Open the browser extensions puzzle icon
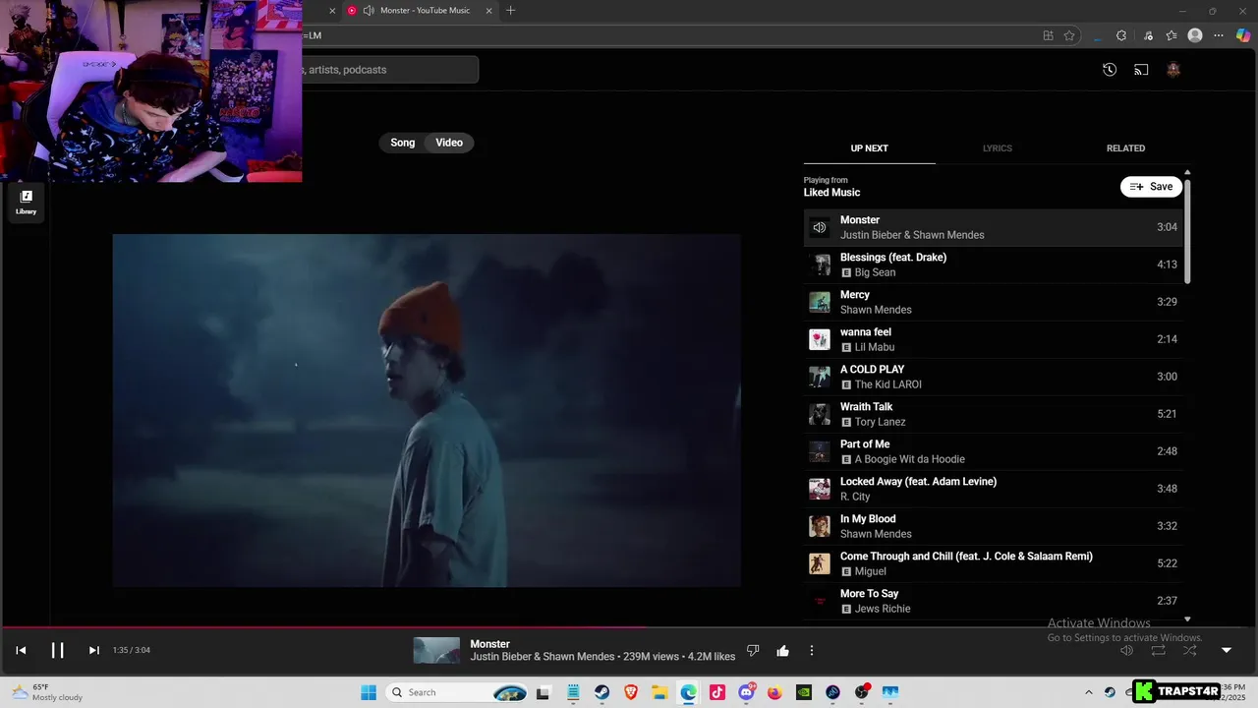The width and height of the screenshot is (1258, 708). 1121,35
